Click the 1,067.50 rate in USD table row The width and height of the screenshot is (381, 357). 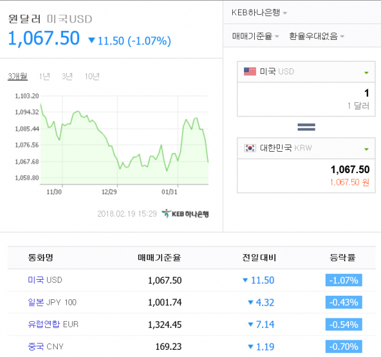[x=165, y=280]
